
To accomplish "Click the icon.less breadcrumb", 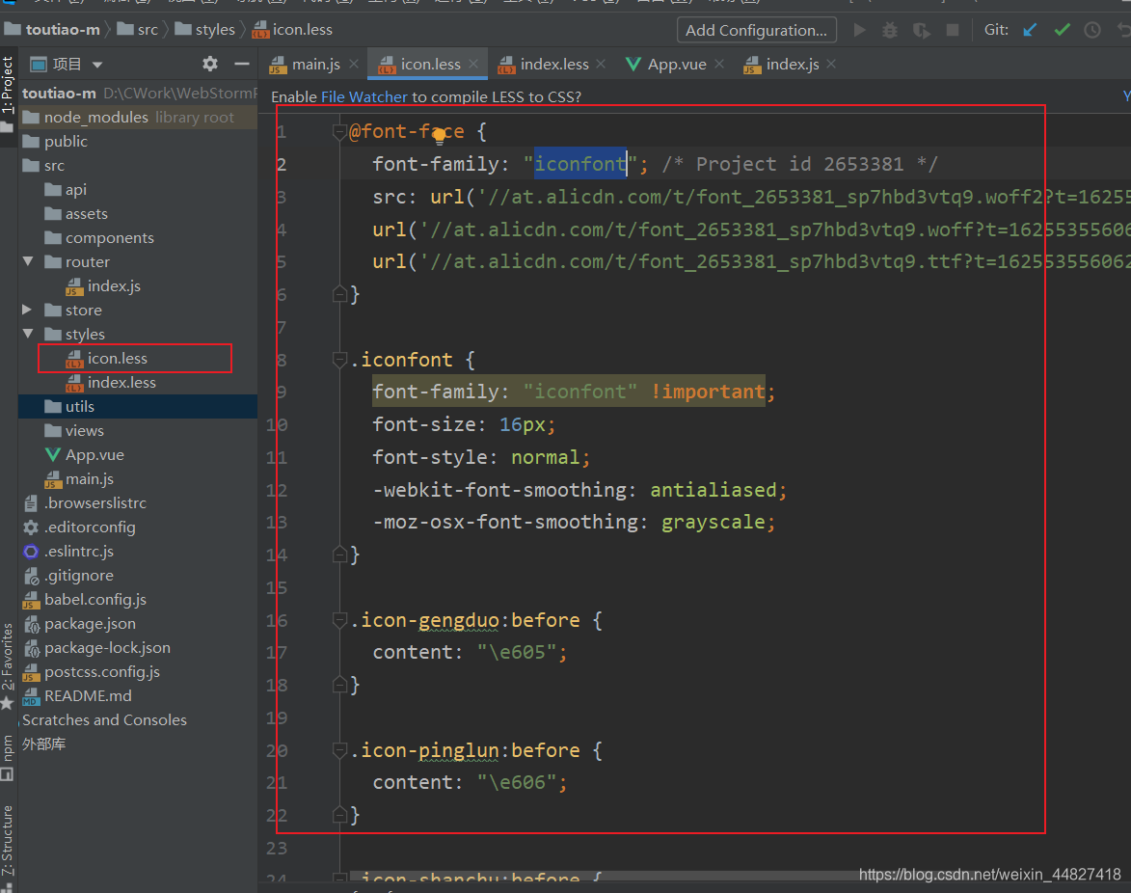I will pyautogui.click(x=293, y=30).
